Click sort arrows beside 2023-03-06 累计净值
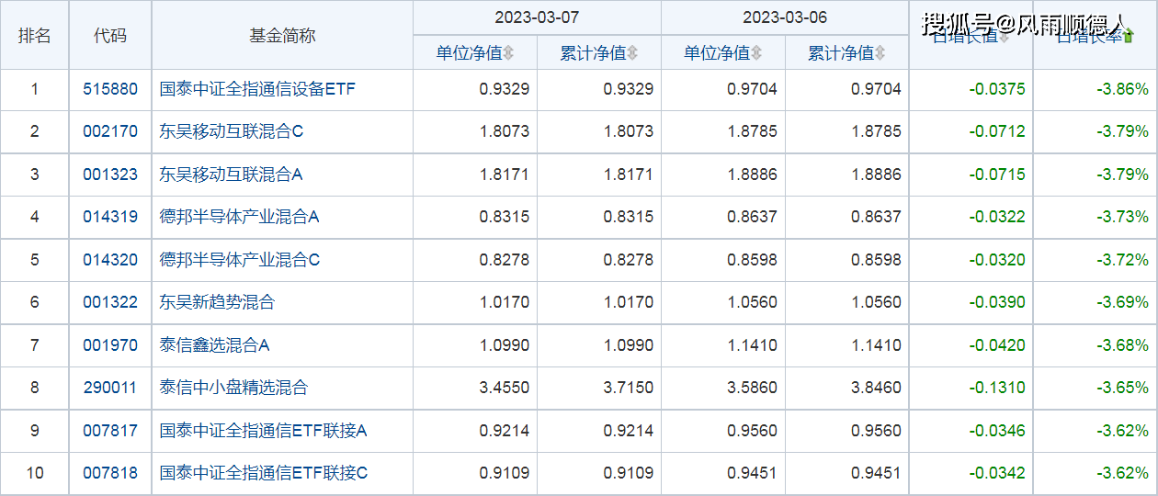1158x496 pixels. pyautogui.click(x=880, y=54)
